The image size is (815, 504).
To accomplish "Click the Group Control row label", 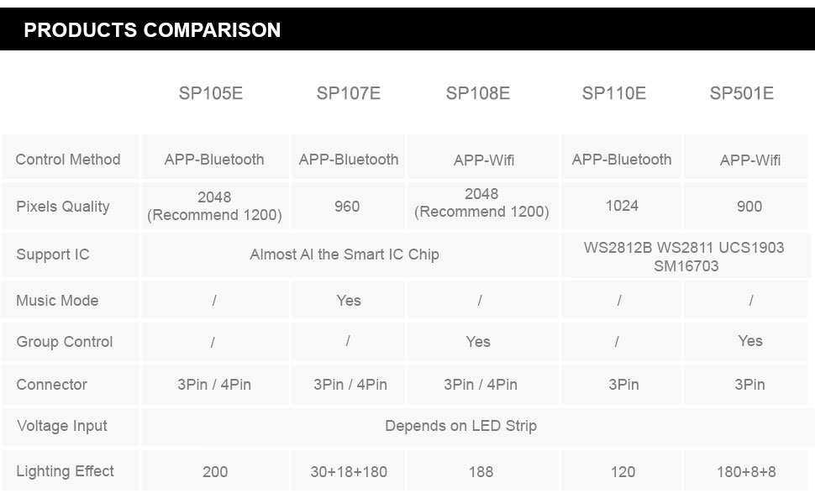I will pos(65,342).
